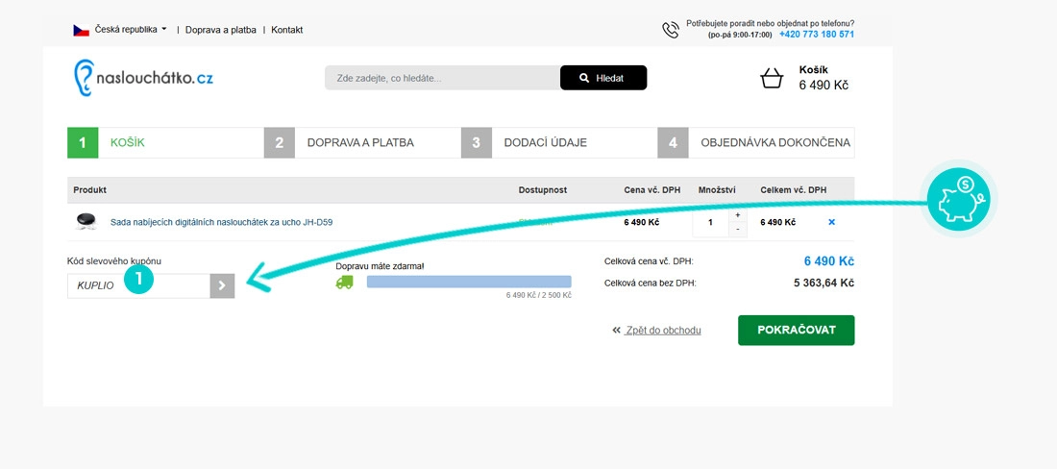Viewport: 1057px width, 469px height.
Task: Click the 6 490 Kč / 2 500 Kč label
Action: tap(539, 295)
